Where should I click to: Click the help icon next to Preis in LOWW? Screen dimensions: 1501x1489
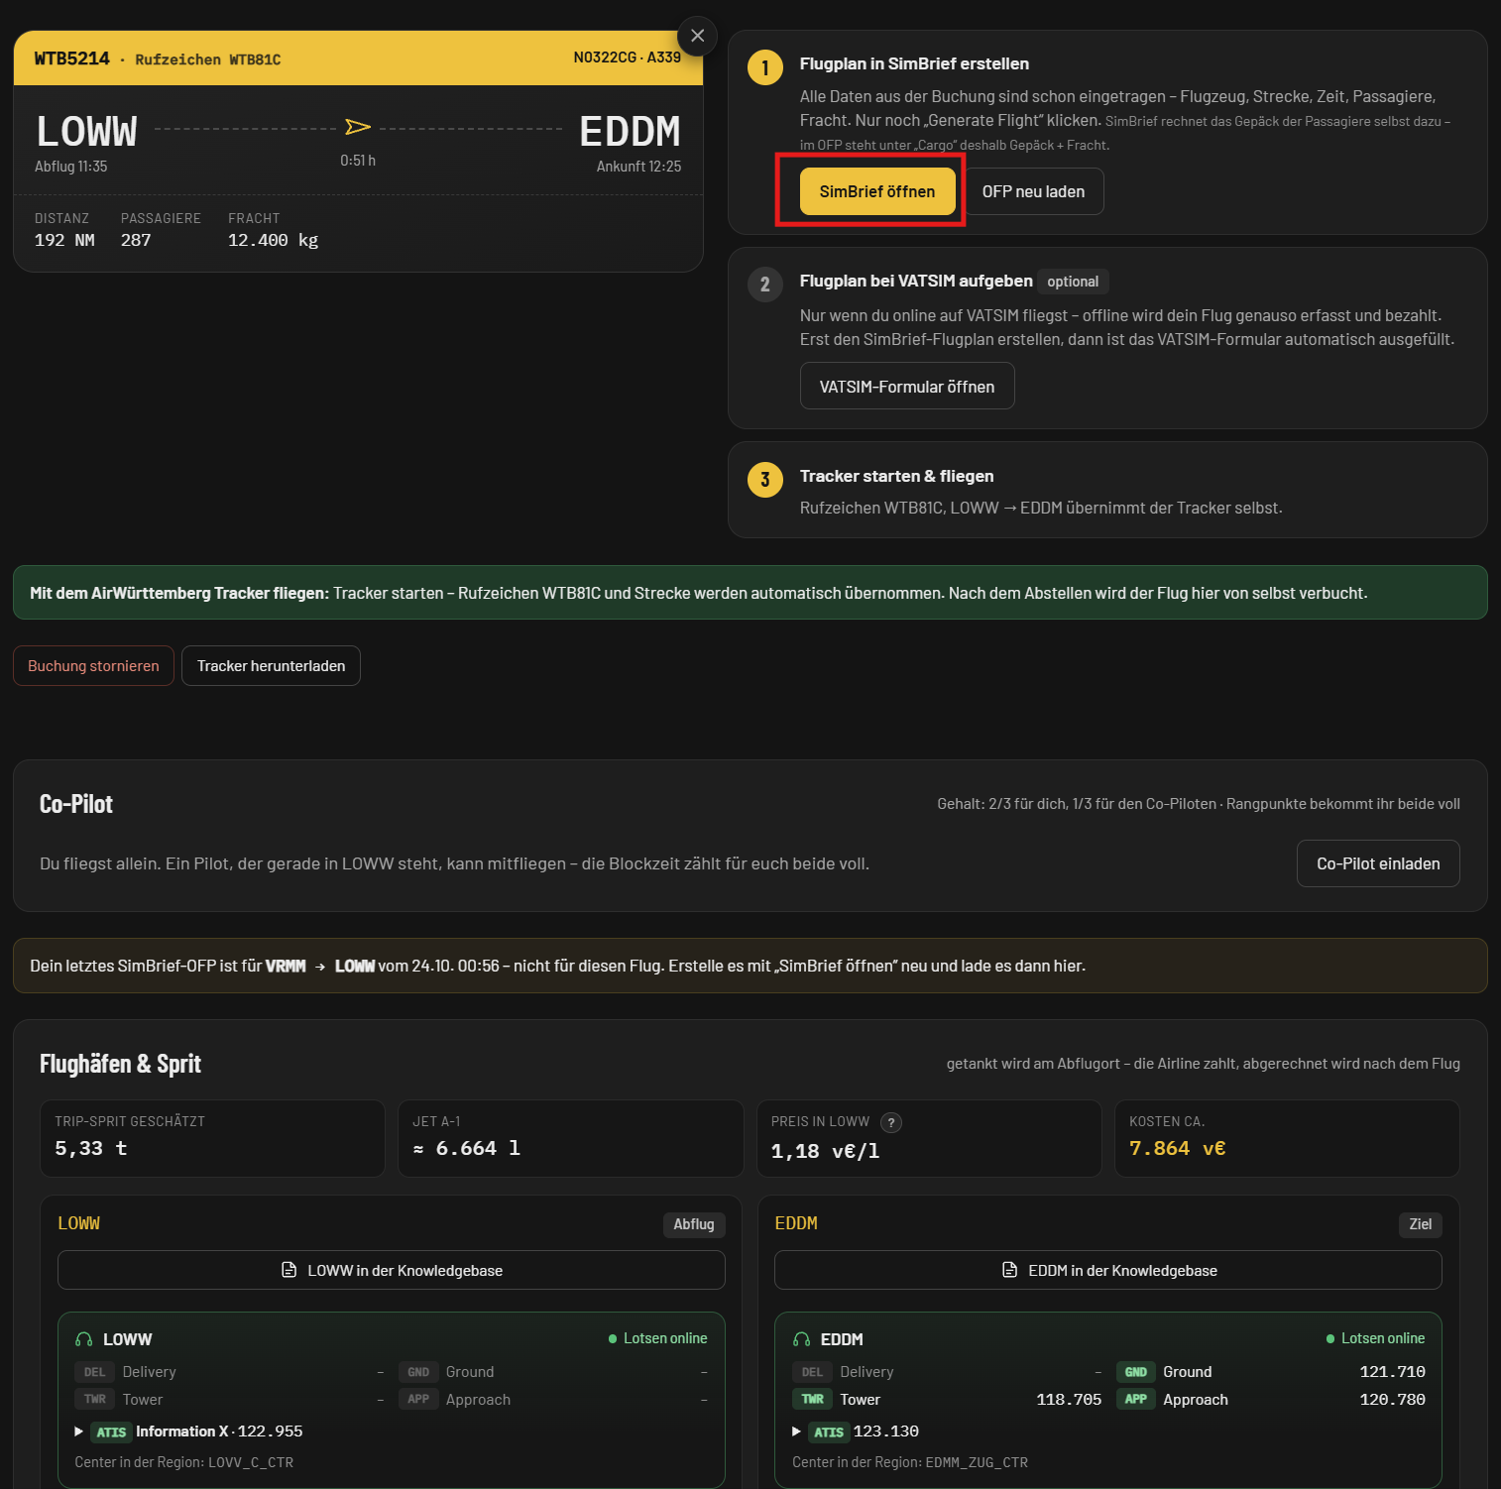891,1122
